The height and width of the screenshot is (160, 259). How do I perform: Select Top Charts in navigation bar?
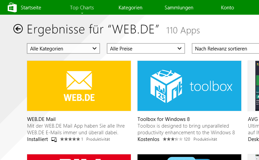pos(82,8)
